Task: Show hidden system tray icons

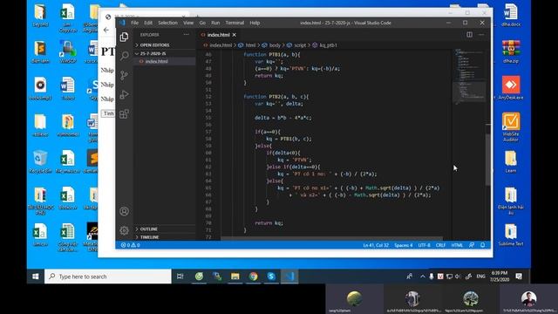Action: point(422,276)
